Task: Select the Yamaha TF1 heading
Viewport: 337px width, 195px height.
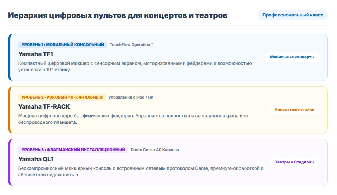Action: coord(36,54)
